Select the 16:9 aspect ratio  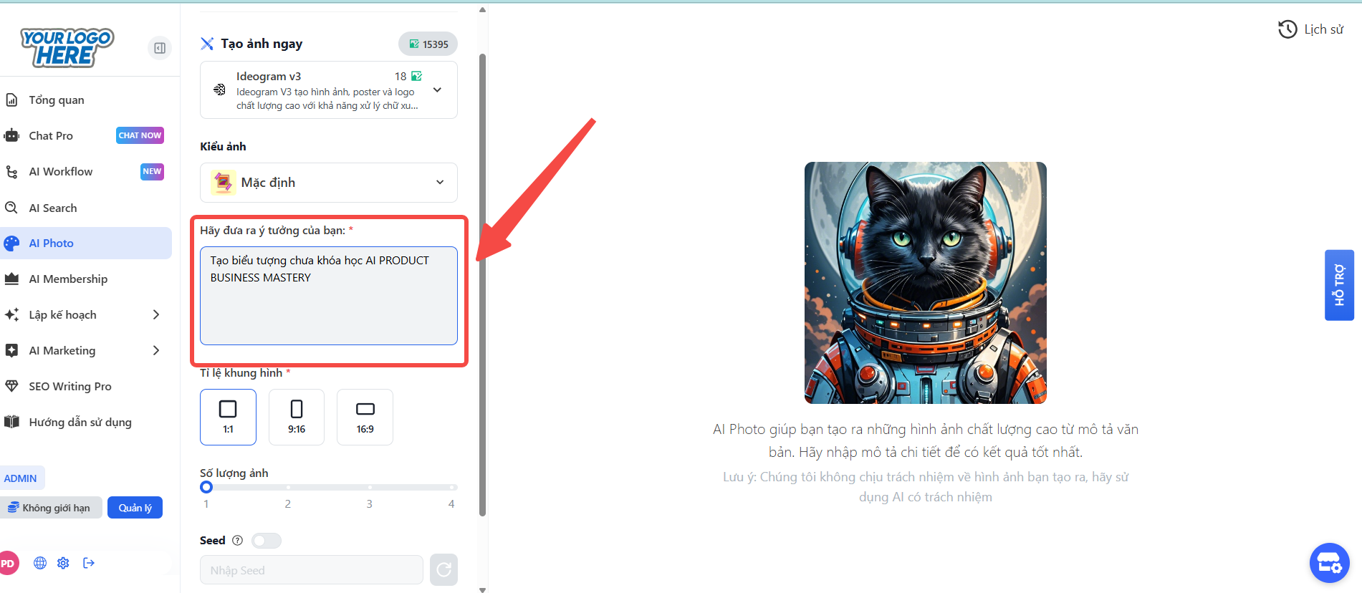[x=365, y=417]
